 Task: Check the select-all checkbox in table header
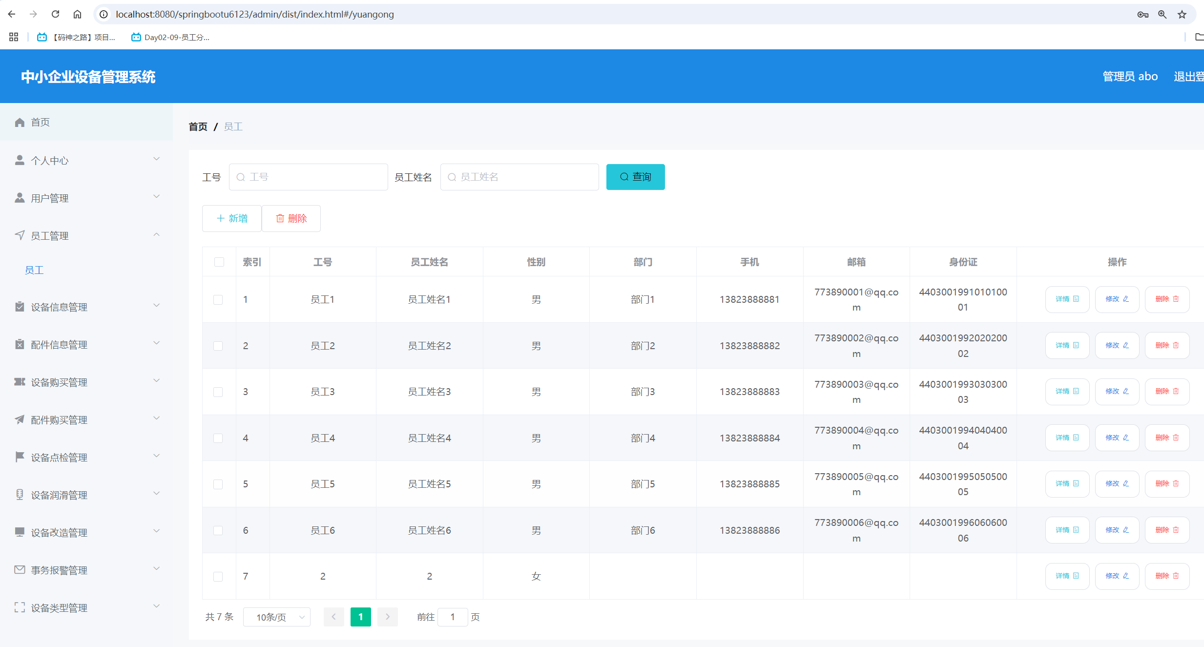pyautogui.click(x=219, y=262)
